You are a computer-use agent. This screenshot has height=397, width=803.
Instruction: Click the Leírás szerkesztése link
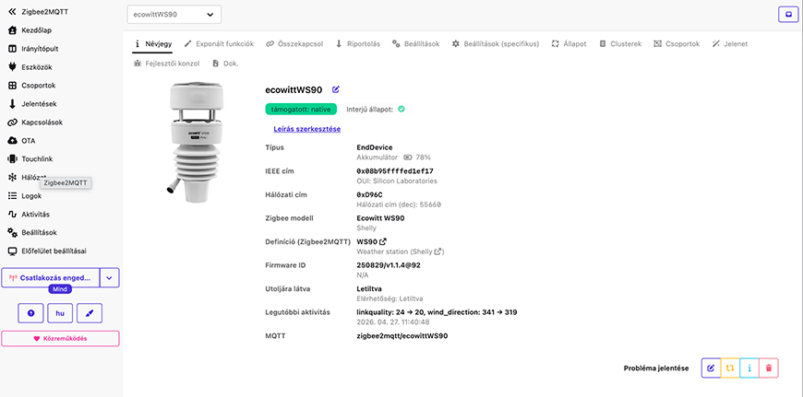point(307,129)
